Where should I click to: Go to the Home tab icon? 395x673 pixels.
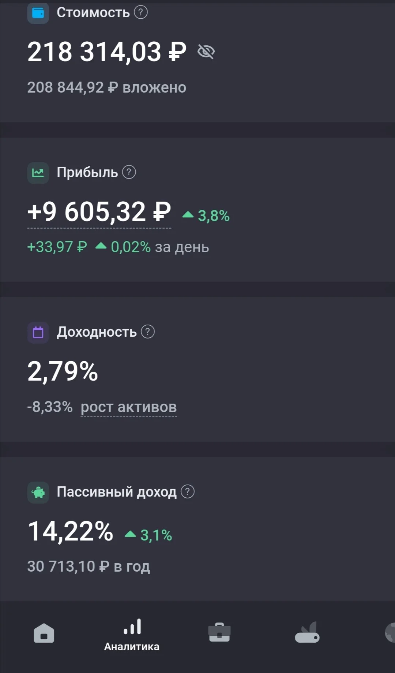click(44, 633)
